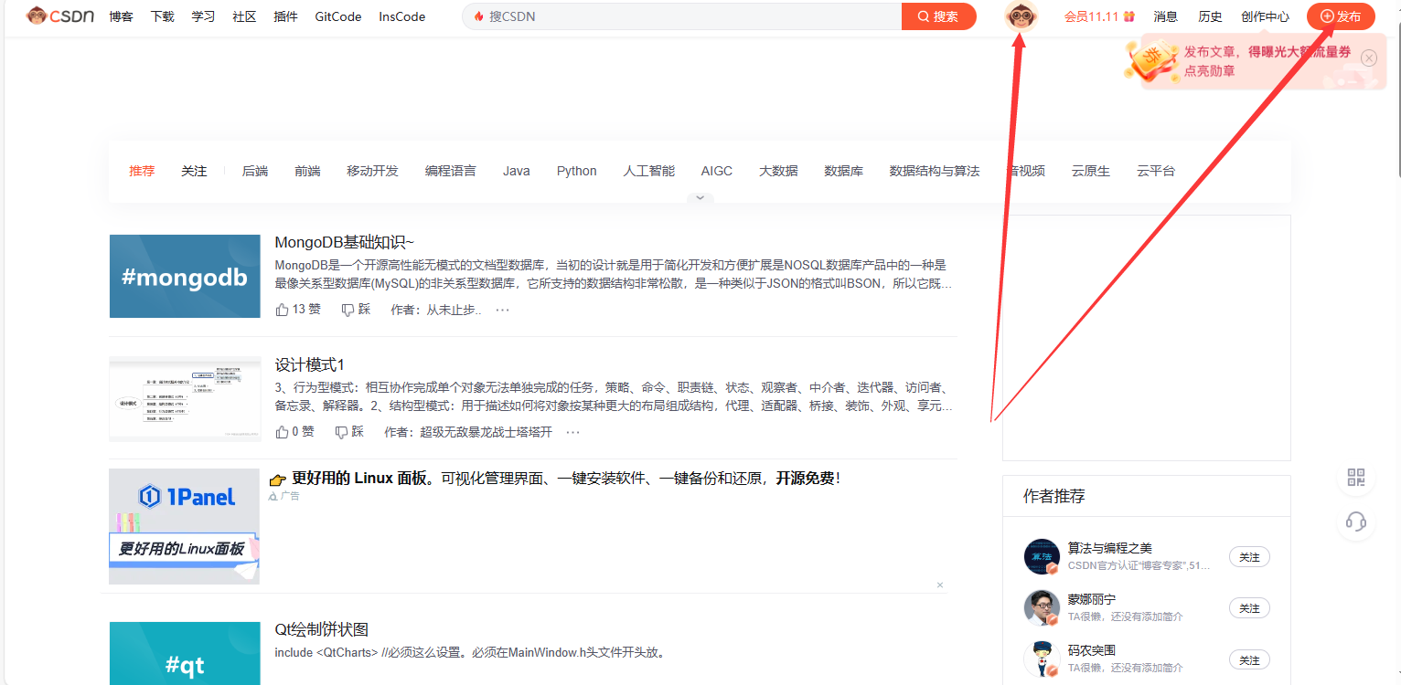Switch to the 云平台 tab
The height and width of the screenshot is (685, 1401).
point(1156,171)
